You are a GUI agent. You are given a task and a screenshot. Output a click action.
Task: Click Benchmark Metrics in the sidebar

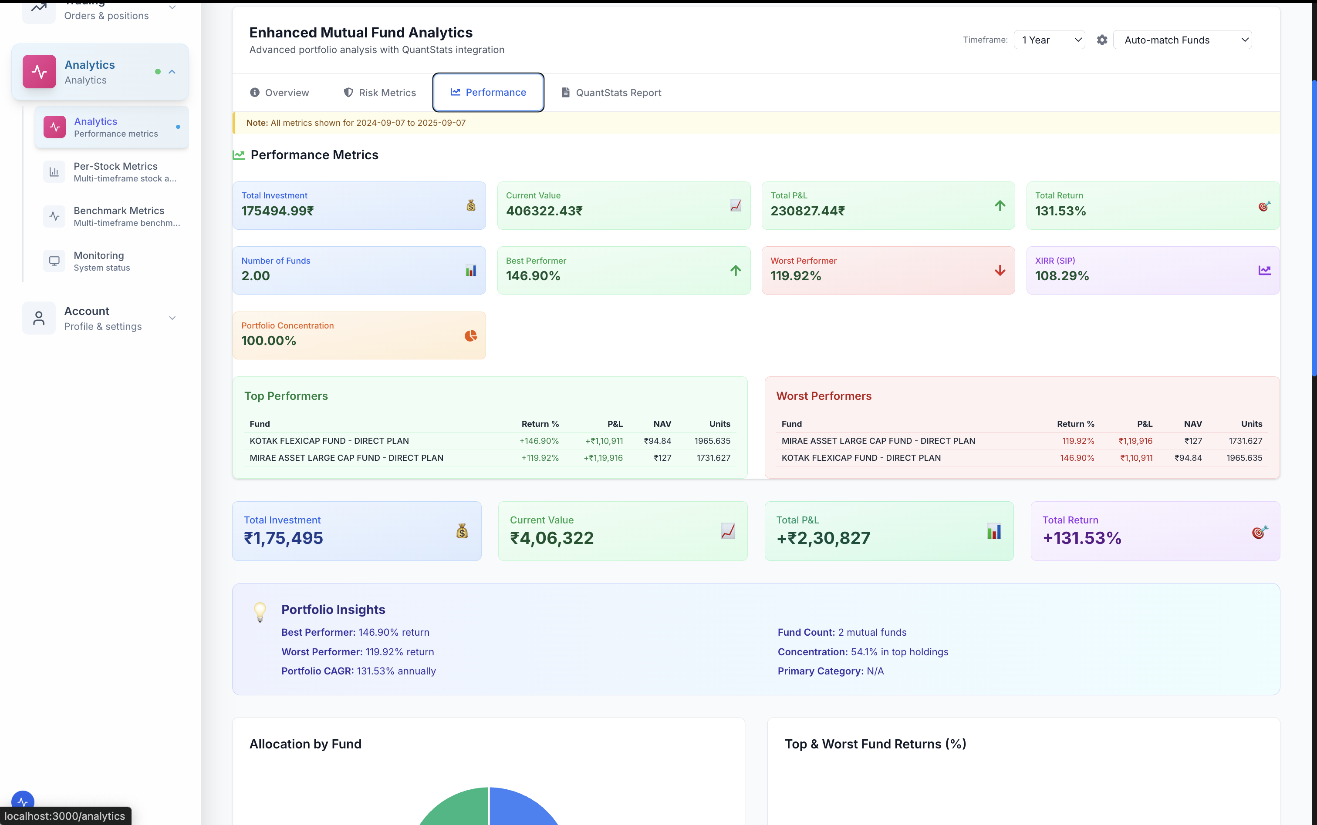point(119,215)
